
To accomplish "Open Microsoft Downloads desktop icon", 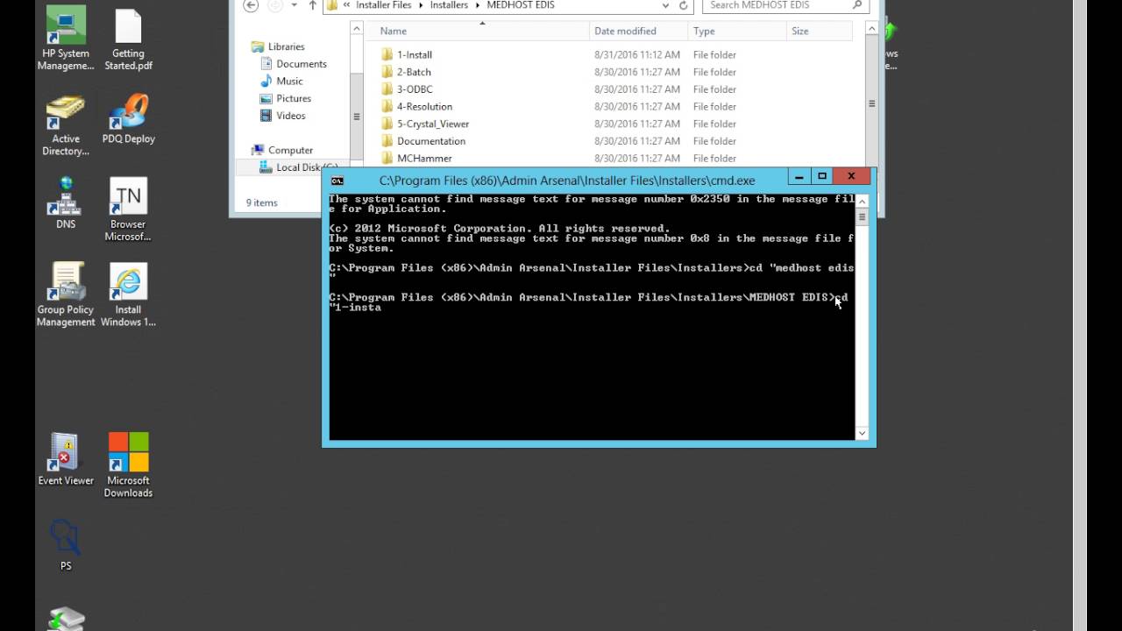I will tap(128, 465).
